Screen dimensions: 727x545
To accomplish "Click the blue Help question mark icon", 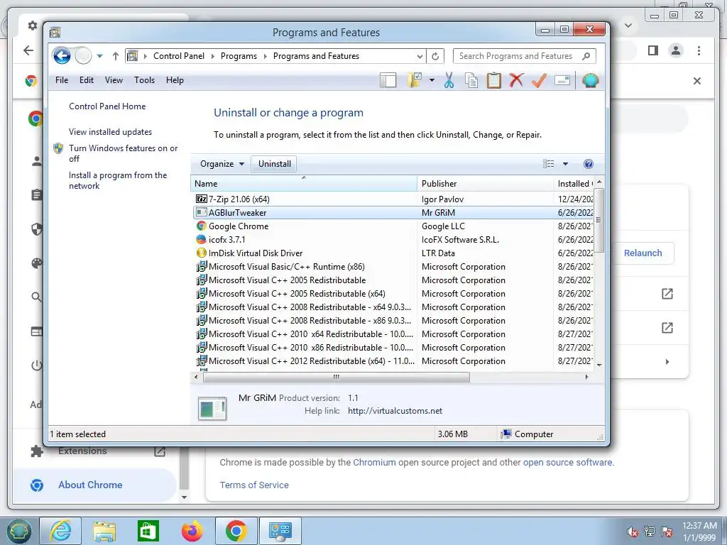I will coord(589,164).
